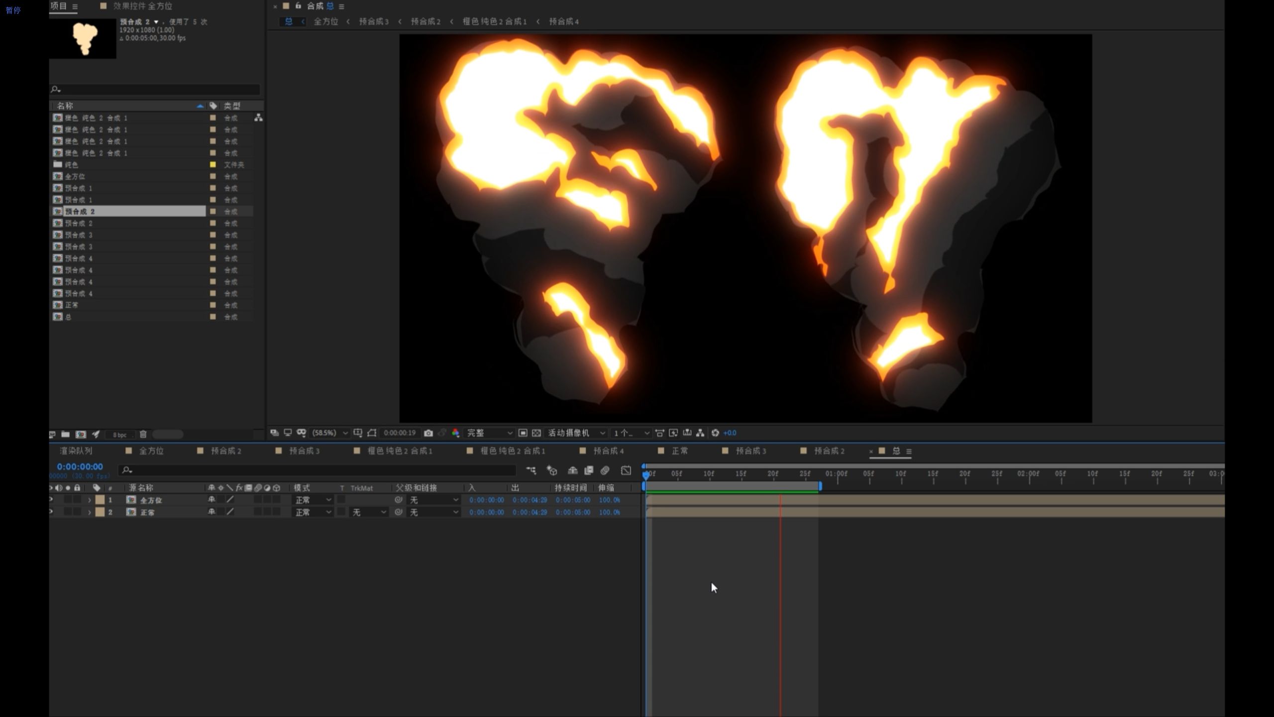Switch to the 渲染队列 tab
The image size is (1274, 717).
tap(76, 451)
